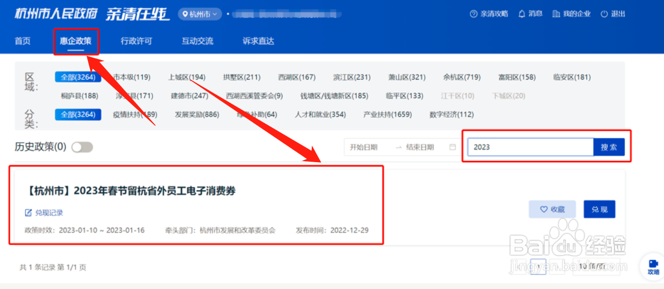Image resolution: width=664 pixels, height=289 pixels.
Task: Open 我的企业 in the header
Action: tap(572, 14)
